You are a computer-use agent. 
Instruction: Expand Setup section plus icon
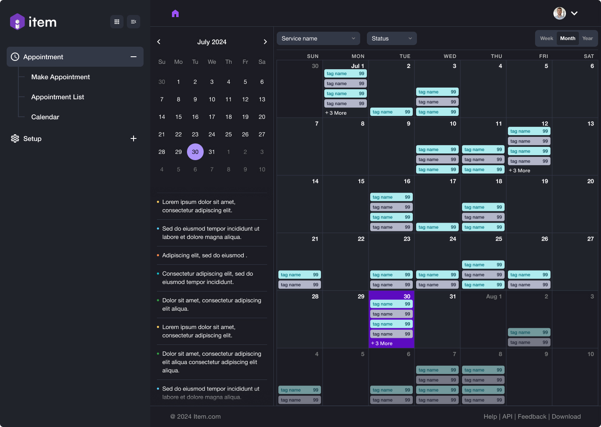(x=134, y=138)
